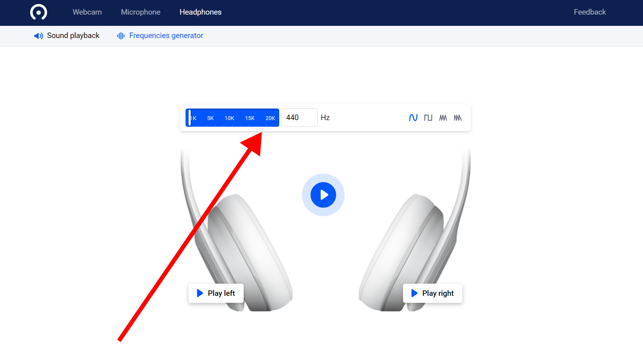The height and width of the screenshot is (353, 643).
Task: Click the site logo icon
Action: pyautogui.click(x=38, y=12)
